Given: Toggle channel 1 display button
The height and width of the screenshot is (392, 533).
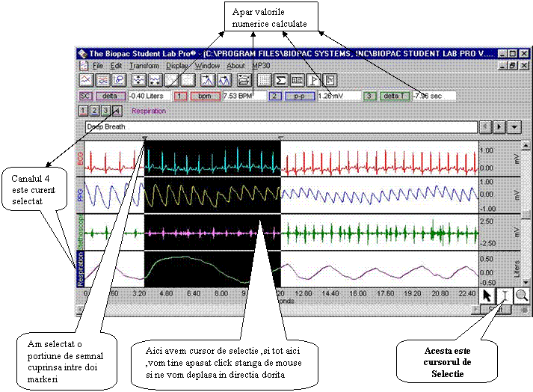Looking at the screenshot, I should pos(84,111).
